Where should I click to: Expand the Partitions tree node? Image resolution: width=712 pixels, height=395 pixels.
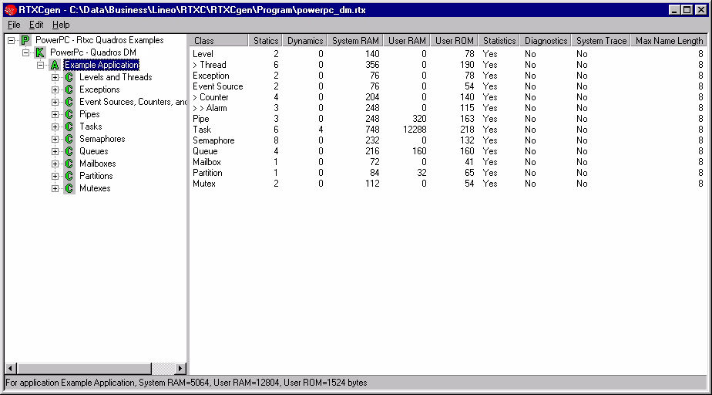pyautogui.click(x=55, y=175)
